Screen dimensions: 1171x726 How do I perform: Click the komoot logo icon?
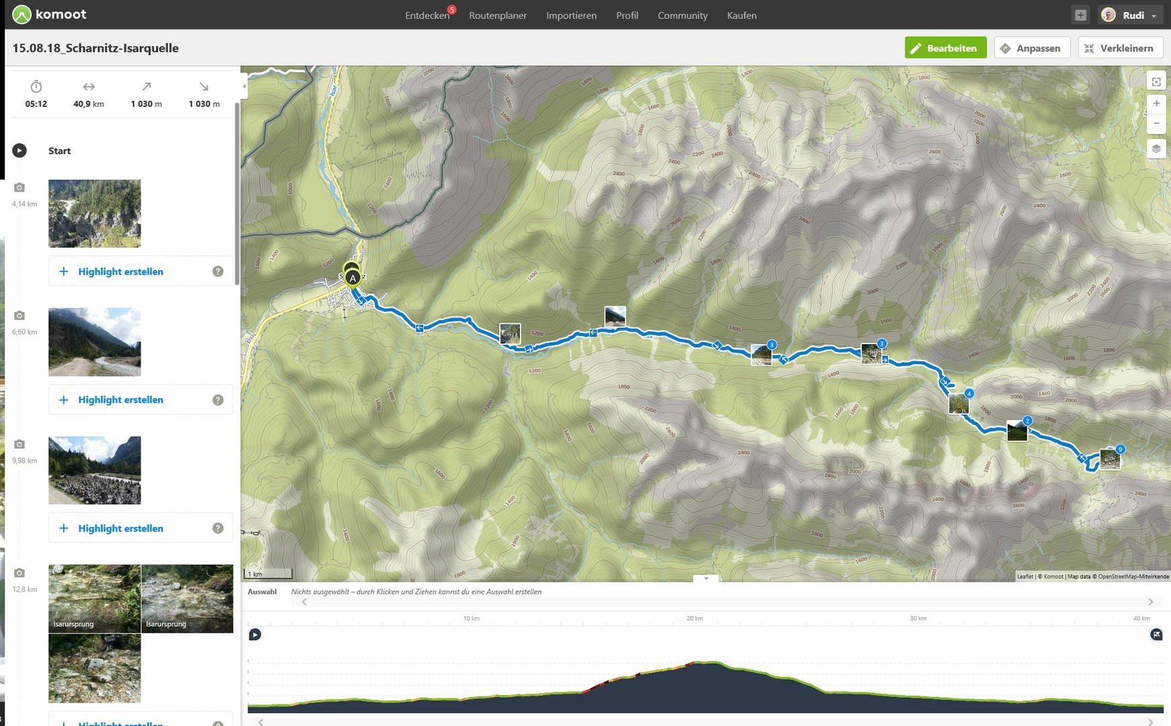tap(22, 15)
